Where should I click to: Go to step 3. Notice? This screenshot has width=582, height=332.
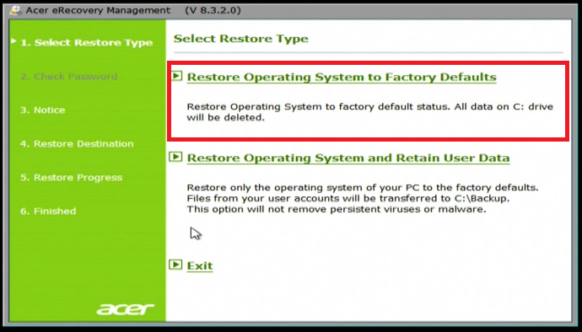pyautogui.click(x=43, y=110)
